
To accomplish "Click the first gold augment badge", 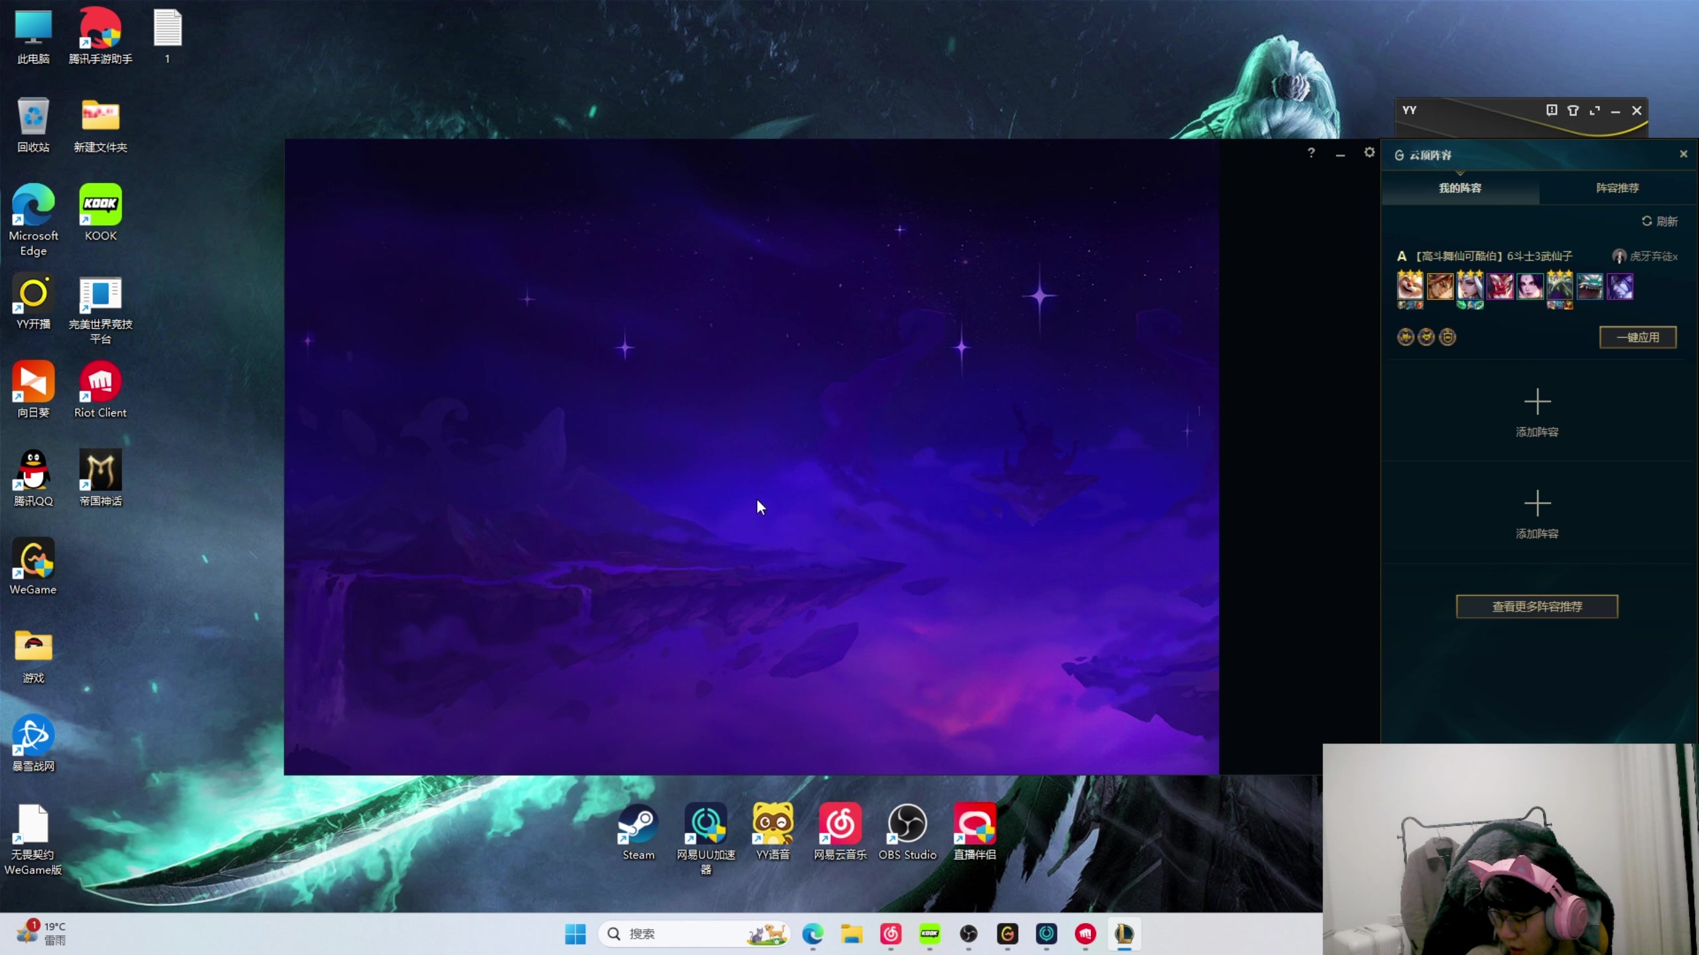I will (1405, 337).
